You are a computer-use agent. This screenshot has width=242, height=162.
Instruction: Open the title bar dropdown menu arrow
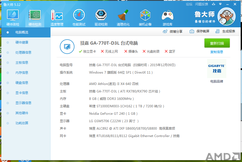click(x=220, y=4)
